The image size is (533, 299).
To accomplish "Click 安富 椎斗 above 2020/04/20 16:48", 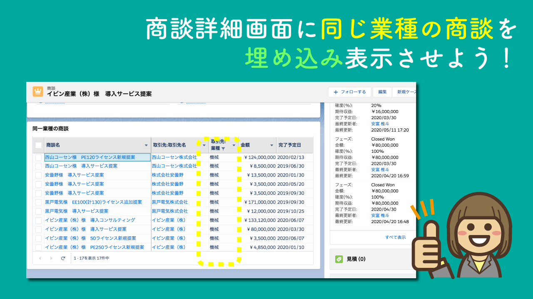I will 380,216.
